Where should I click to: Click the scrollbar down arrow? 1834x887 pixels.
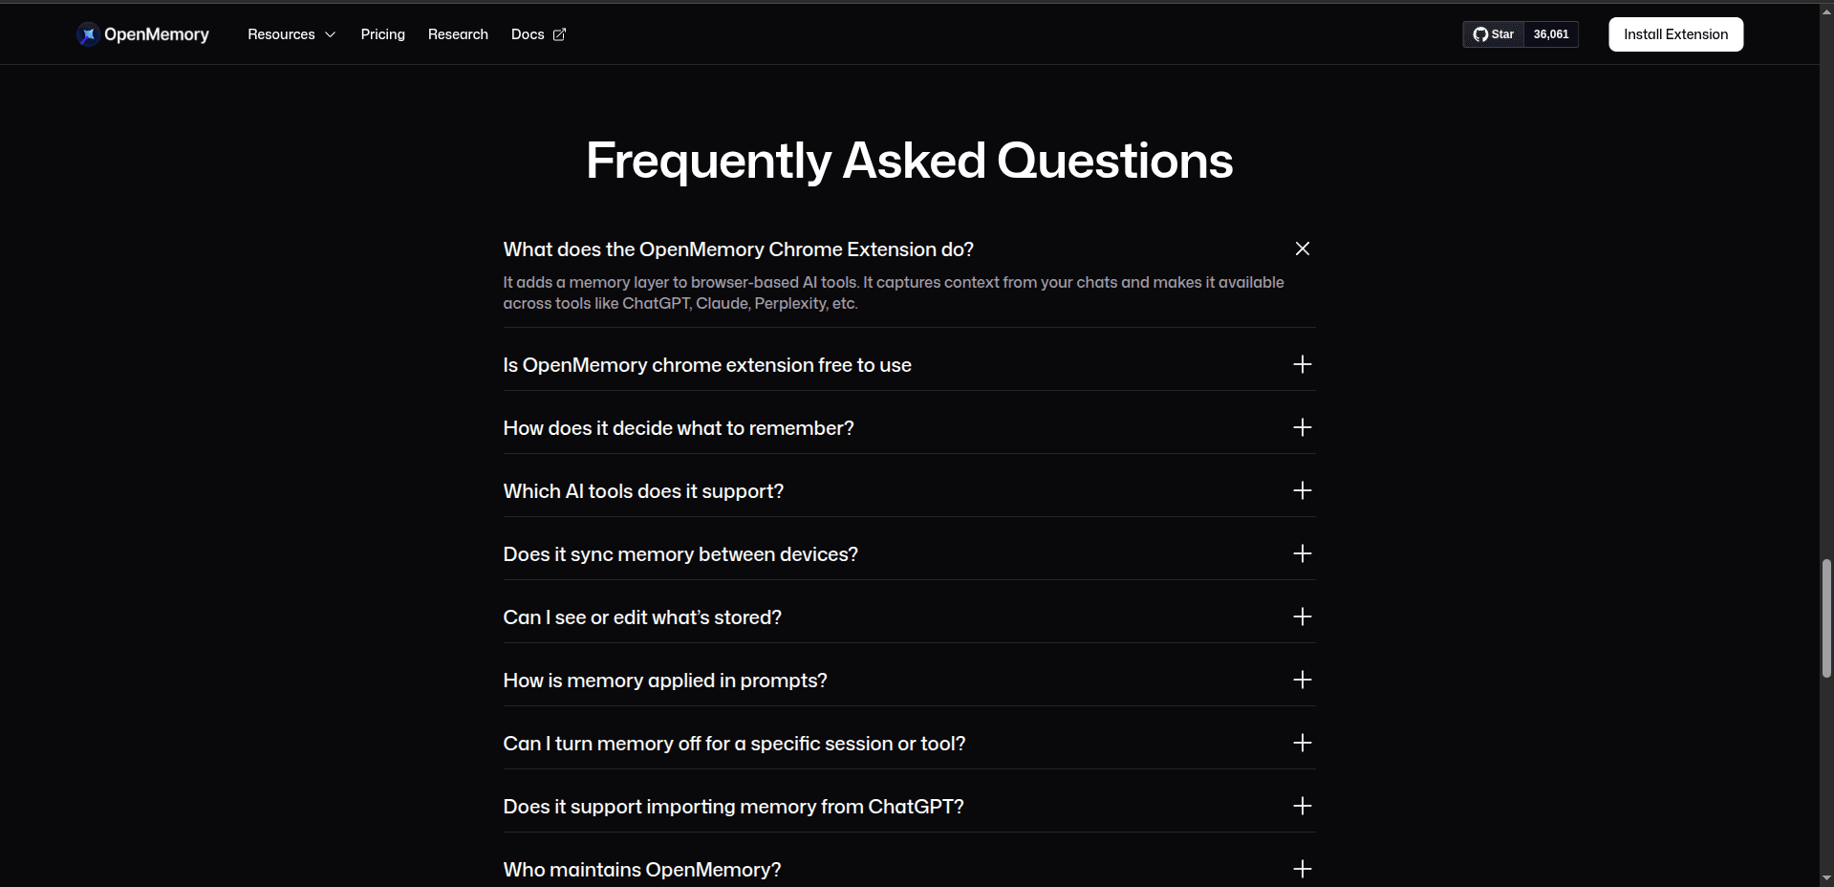pyautogui.click(x=1826, y=877)
